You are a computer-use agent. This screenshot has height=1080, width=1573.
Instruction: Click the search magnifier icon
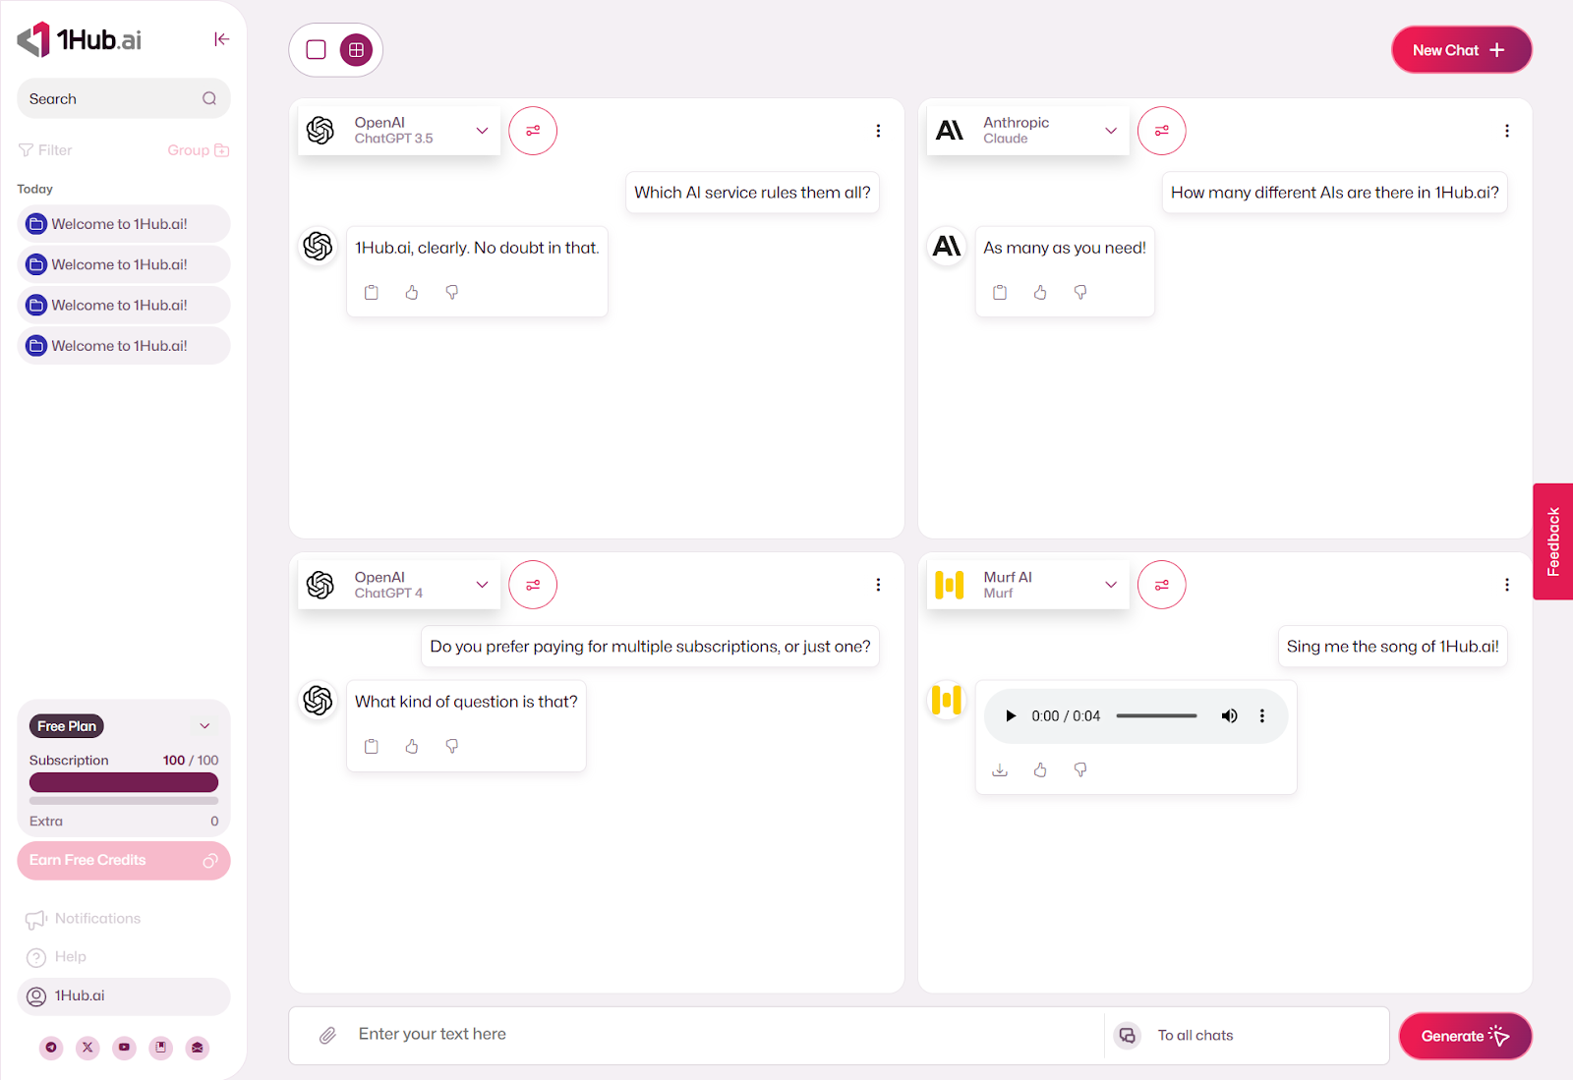(x=209, y=98)
